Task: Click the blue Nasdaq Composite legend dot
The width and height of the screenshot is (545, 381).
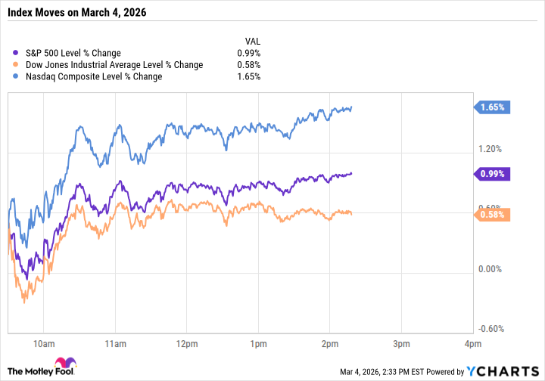Action: [17, 76]
